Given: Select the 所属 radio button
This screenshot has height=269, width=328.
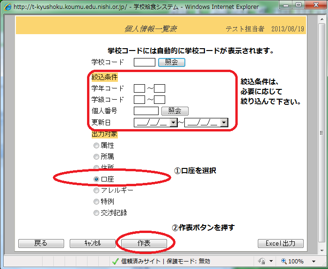Looking at the screenshot, I should [96, 157].
